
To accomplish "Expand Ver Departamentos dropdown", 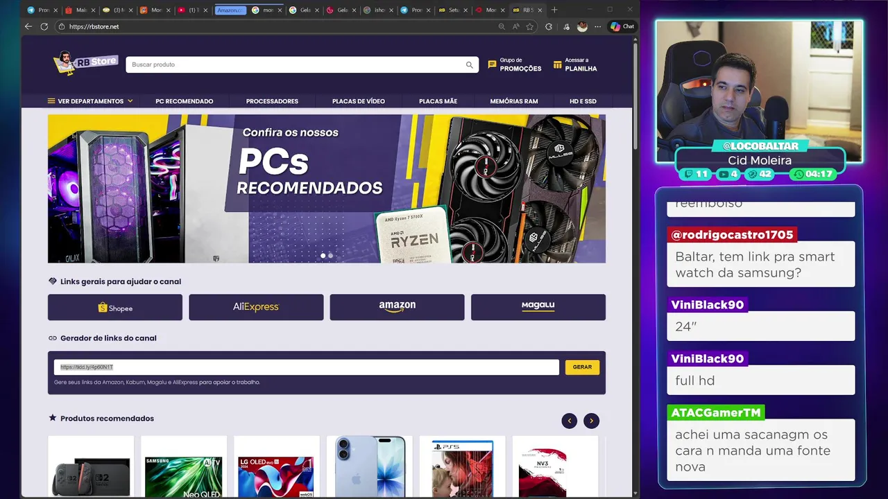I will pyautogui.click(x=90, y=101).
